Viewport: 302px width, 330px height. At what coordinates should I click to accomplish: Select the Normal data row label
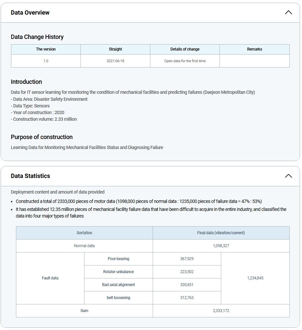click(x=84, y=246)
